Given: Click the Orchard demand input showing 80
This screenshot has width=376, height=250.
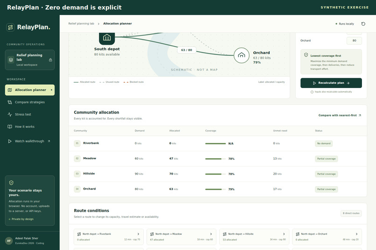Looking at the screenshot, I should (x=354, y=41).
